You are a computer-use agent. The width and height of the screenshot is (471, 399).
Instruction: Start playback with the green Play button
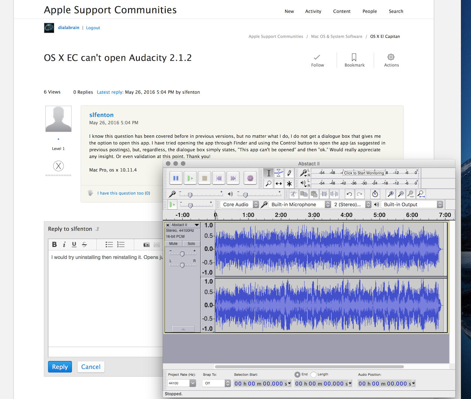(x=190, y=178)
